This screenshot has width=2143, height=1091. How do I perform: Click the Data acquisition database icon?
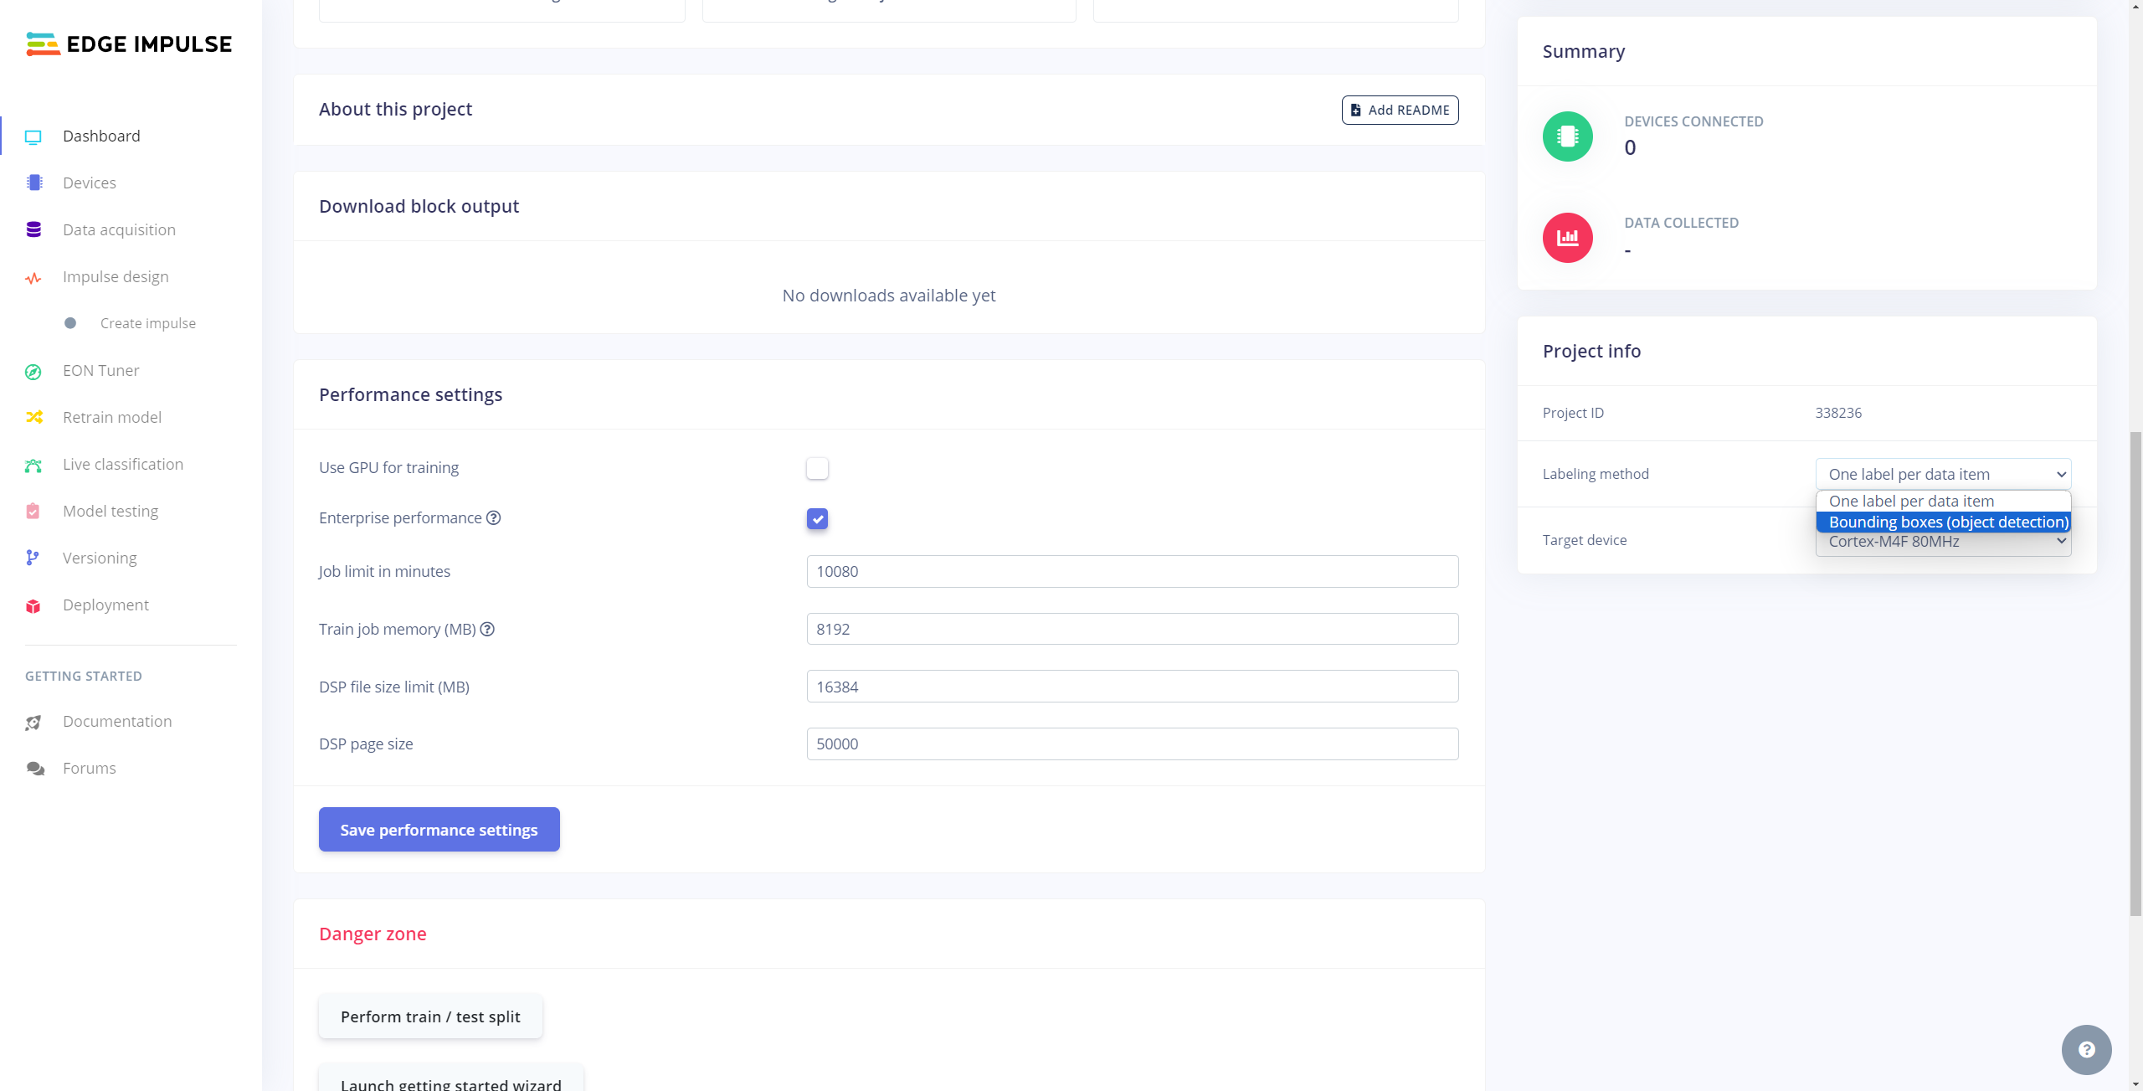(x=33, y=229)
